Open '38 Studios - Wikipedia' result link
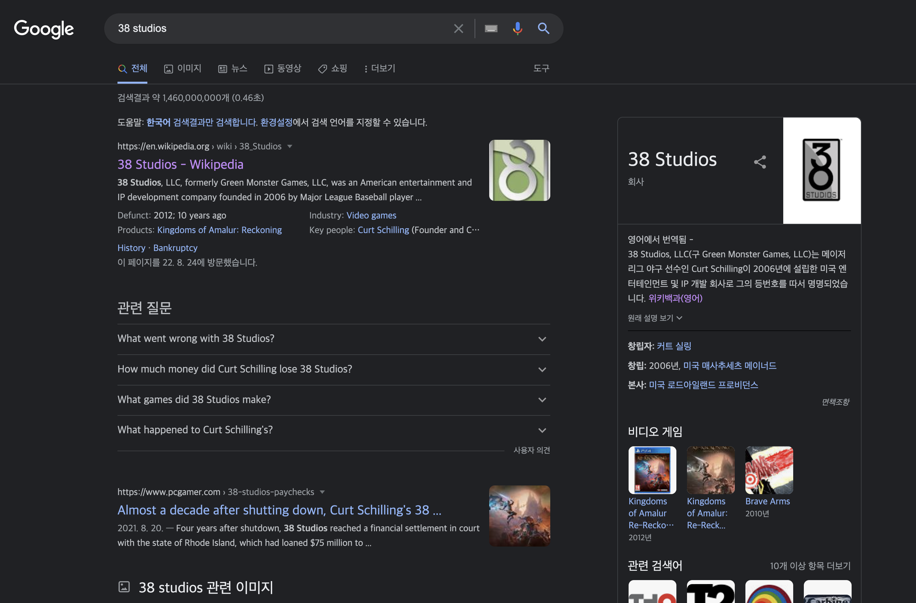 [x=180, y=164]
